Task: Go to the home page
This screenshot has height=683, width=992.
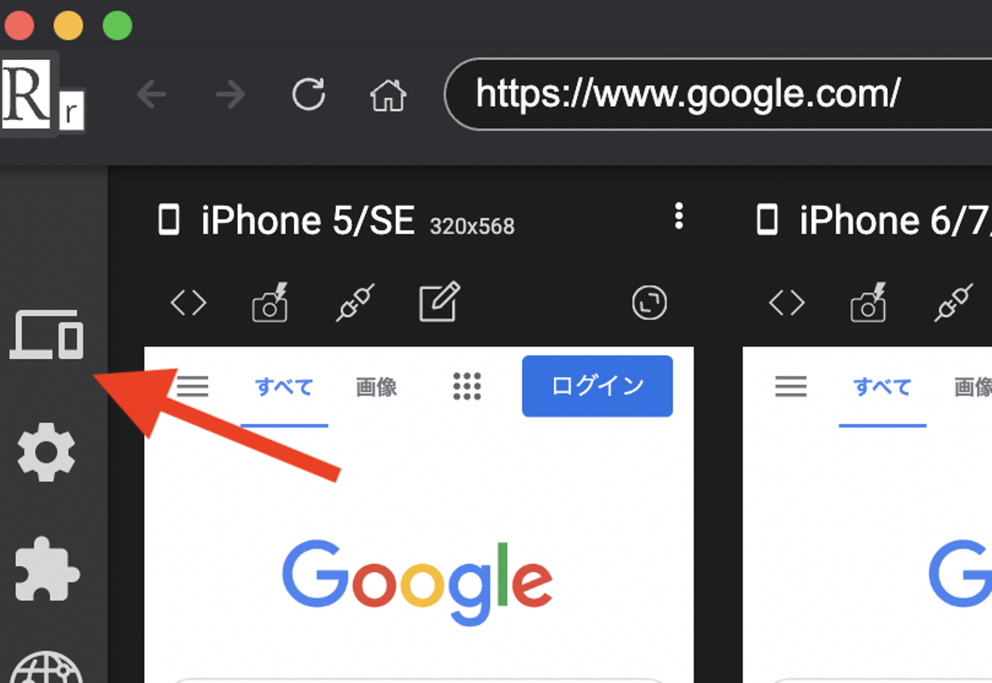Action: tap(389, 95)
